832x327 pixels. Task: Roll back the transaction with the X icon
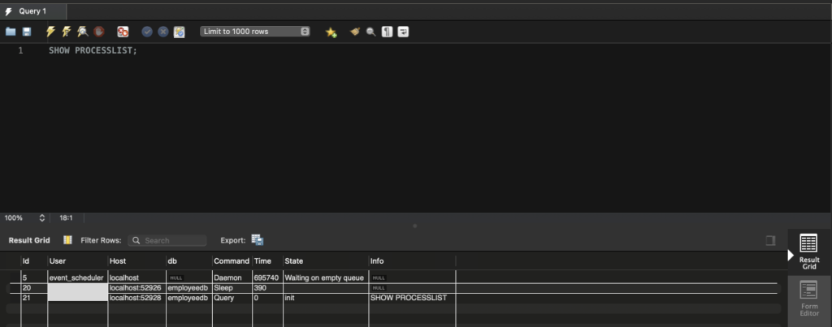tap(163, 32)
